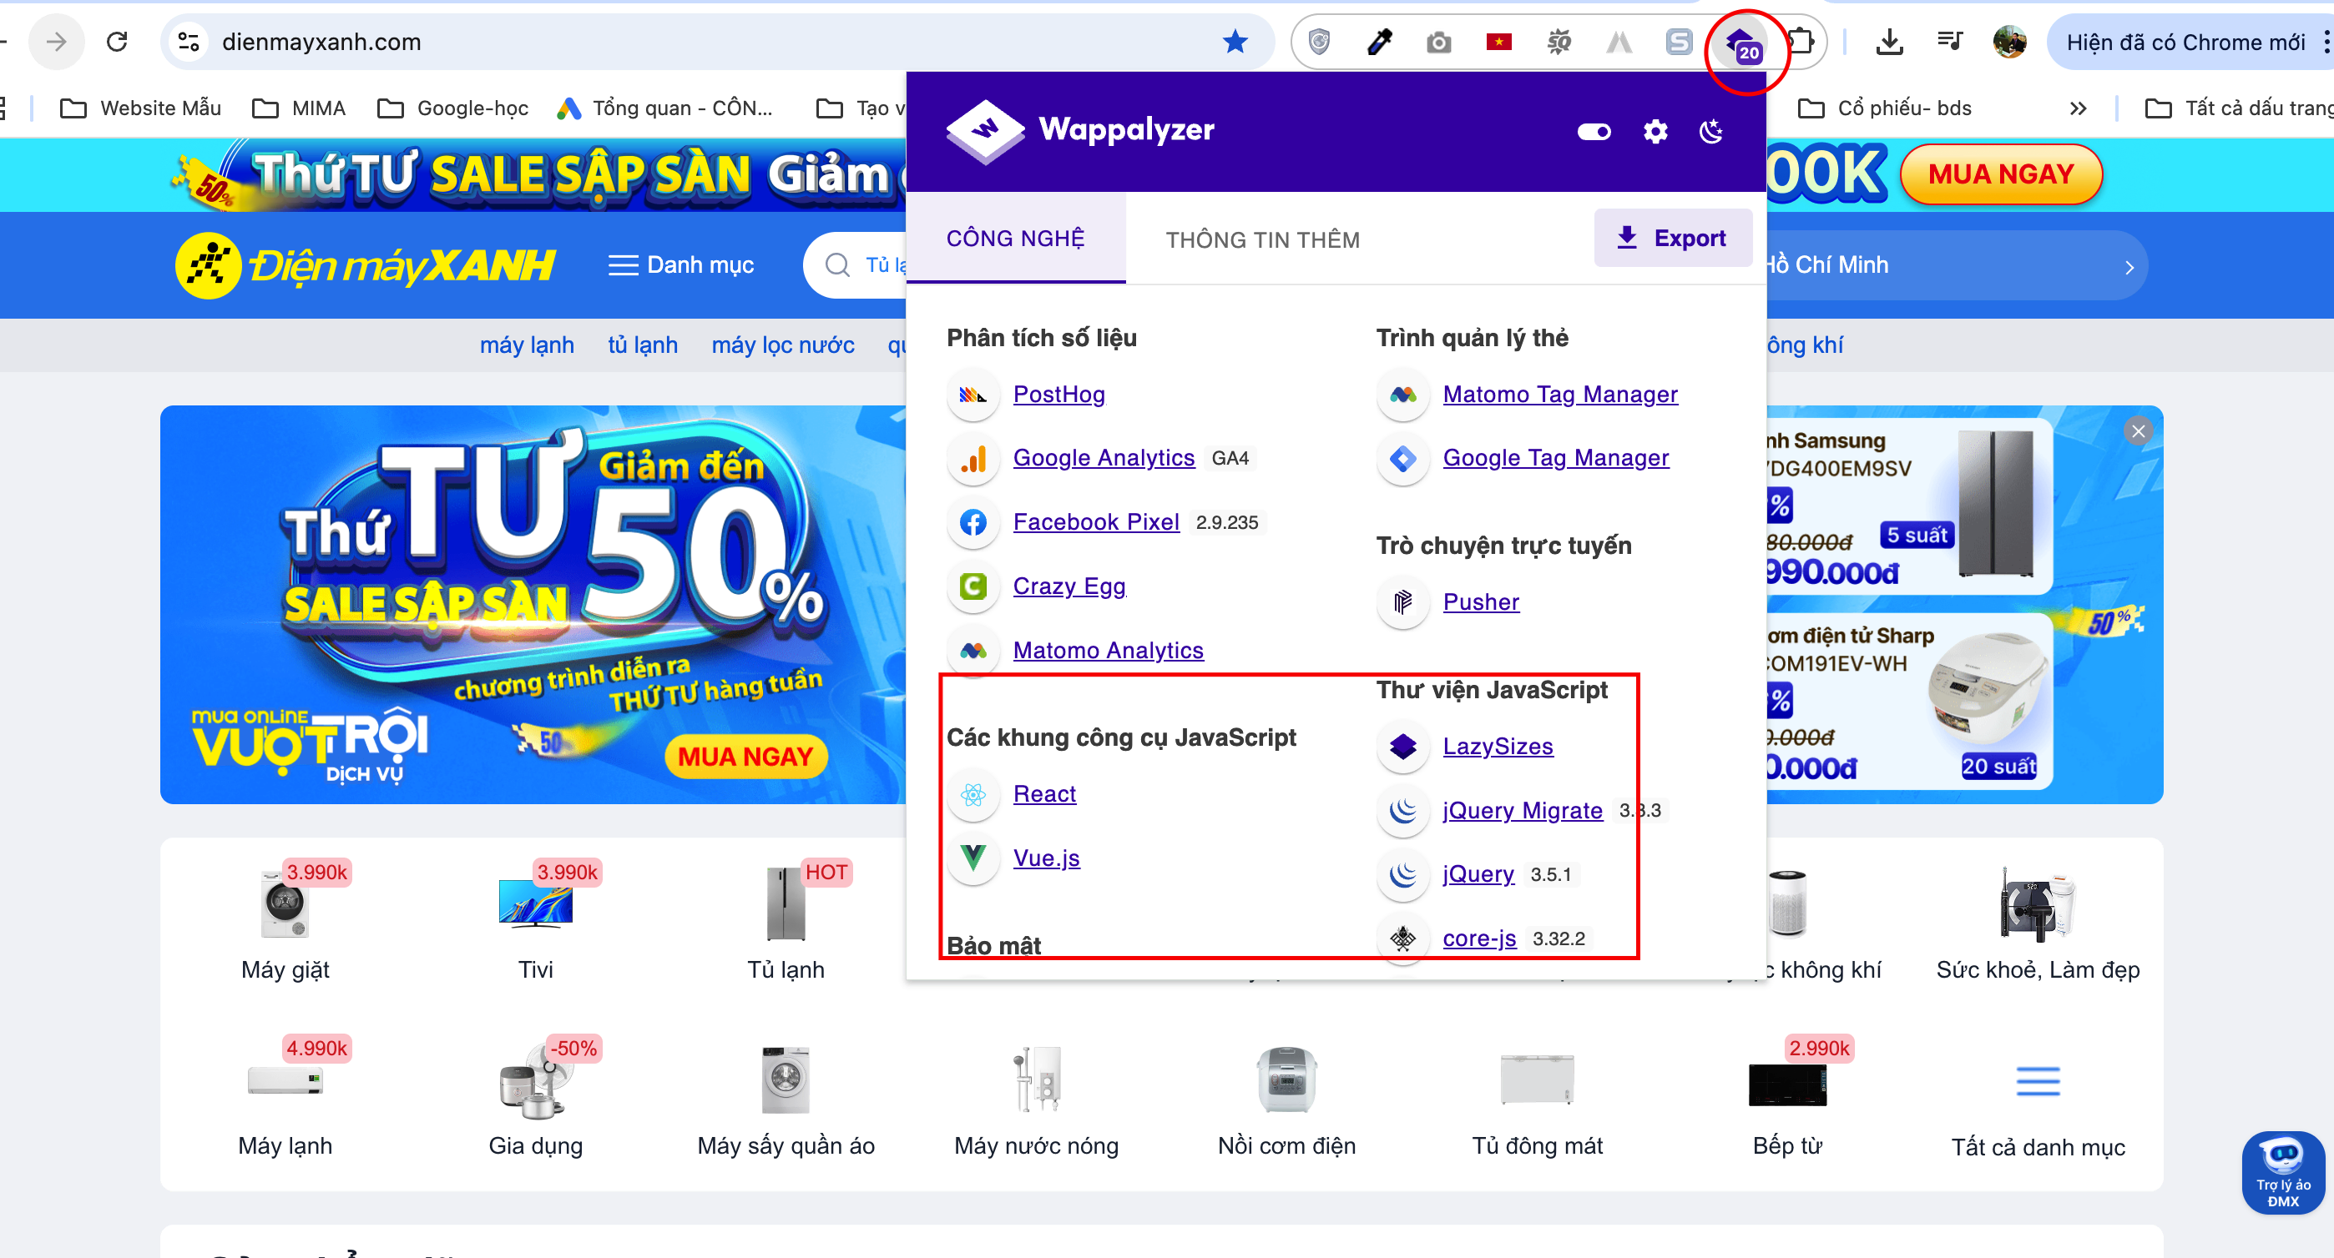Click the Wappalyzer extension icon in toolbar
Image resolution: width=2334 pixels, height=1258 pixels.
click(x=1741, y=43)
